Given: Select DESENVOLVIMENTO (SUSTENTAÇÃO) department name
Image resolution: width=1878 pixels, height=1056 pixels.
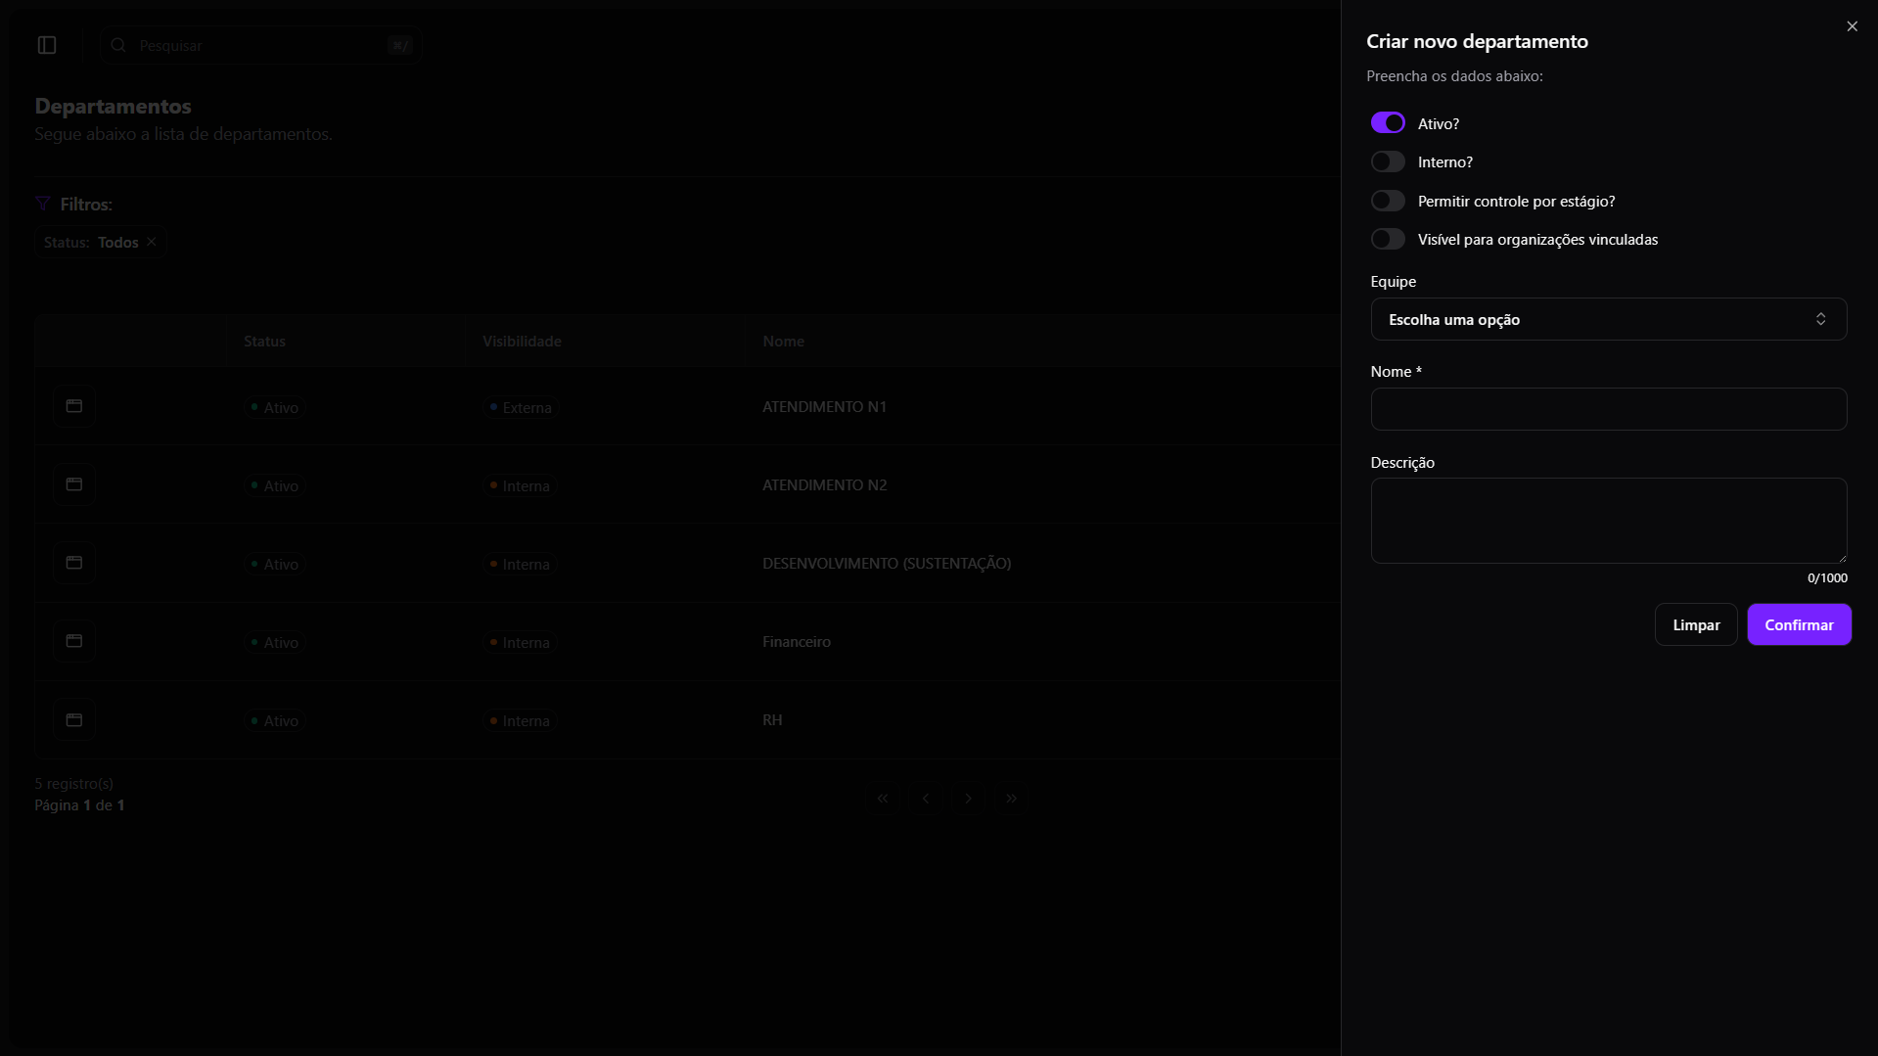Looking at the screenshot, I should click(887, 563).
